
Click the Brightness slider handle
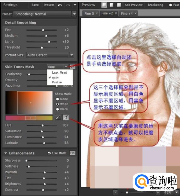point(45,184)
